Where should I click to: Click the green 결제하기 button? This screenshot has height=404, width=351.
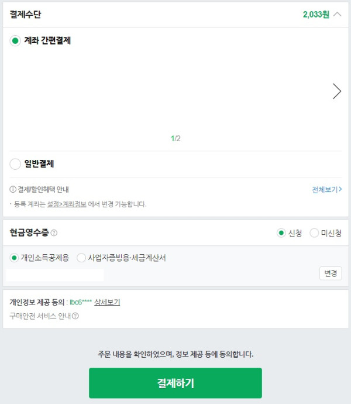175,384
